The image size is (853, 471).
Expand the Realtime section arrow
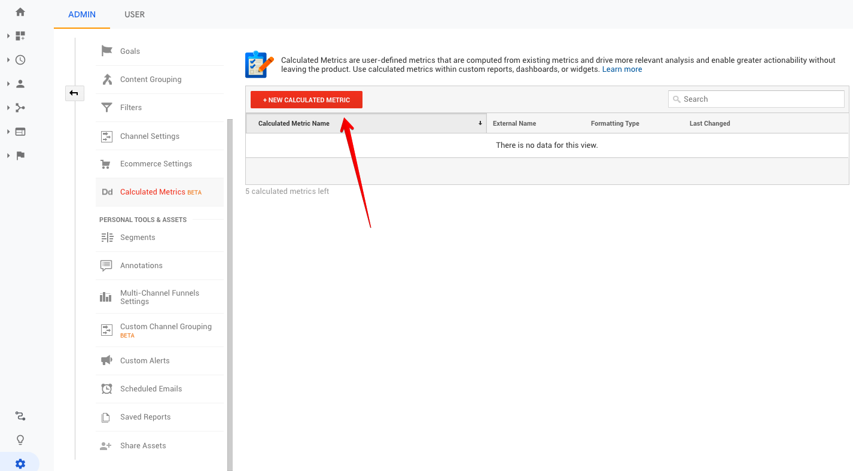pyautogui.click(x=8, y=60)
